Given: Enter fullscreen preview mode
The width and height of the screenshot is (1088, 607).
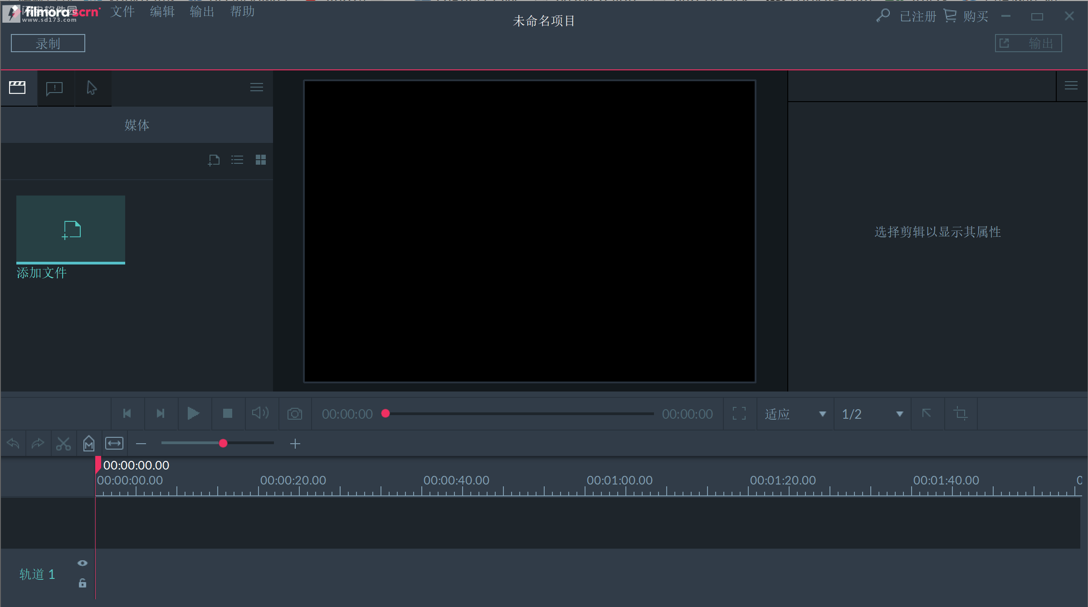Looking at the screenshot, I should (739, 413).
